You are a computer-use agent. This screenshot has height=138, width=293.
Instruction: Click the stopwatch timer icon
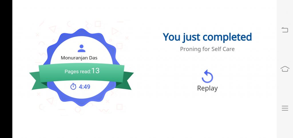click(x=73, y=86)
